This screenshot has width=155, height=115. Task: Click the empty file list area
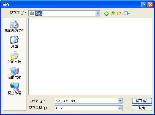(90, 57)
